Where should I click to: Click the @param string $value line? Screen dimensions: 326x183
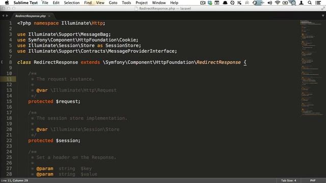point(67,174)
